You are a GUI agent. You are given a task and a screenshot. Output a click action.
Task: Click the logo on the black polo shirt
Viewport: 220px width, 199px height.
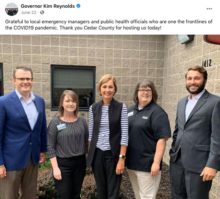[145, 117]
